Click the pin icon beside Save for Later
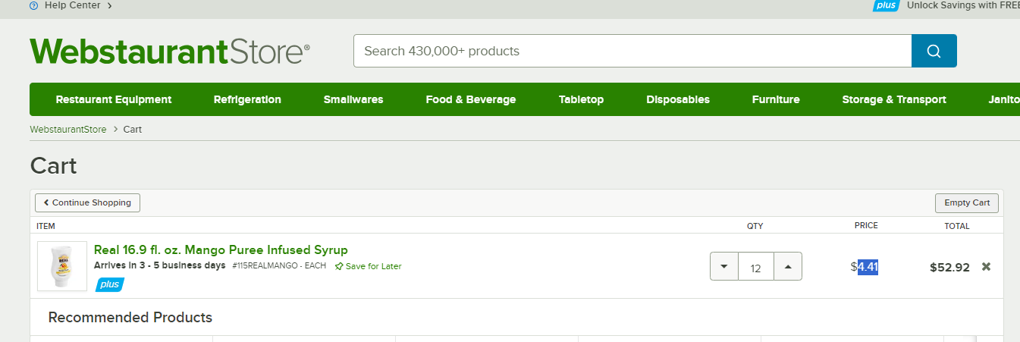The image size is (1020, 342). point(339,266)
